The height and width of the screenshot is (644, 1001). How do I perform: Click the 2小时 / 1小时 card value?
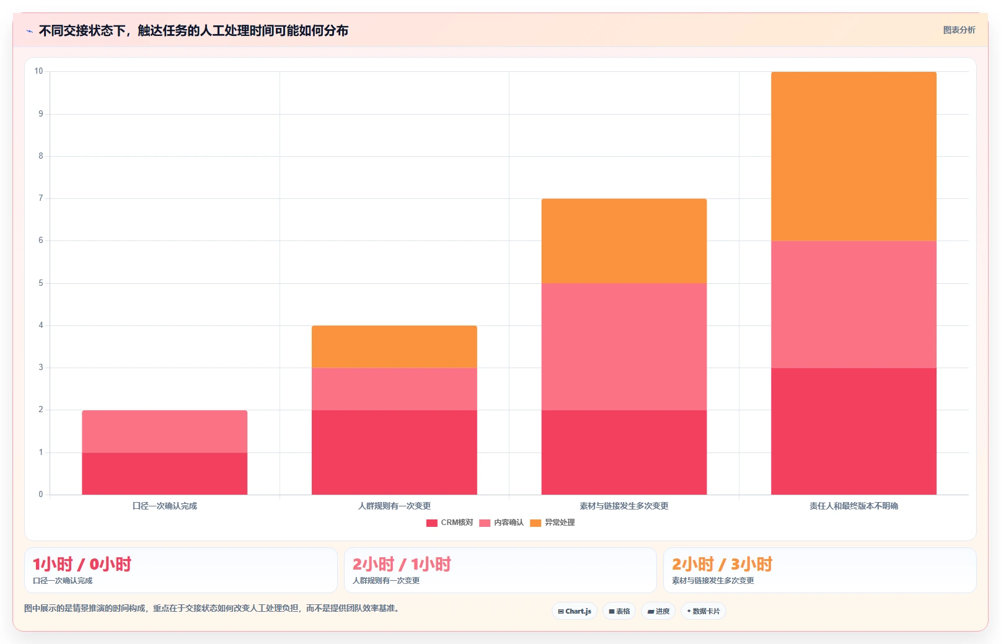pyautogui.click(x=402, y=564)
